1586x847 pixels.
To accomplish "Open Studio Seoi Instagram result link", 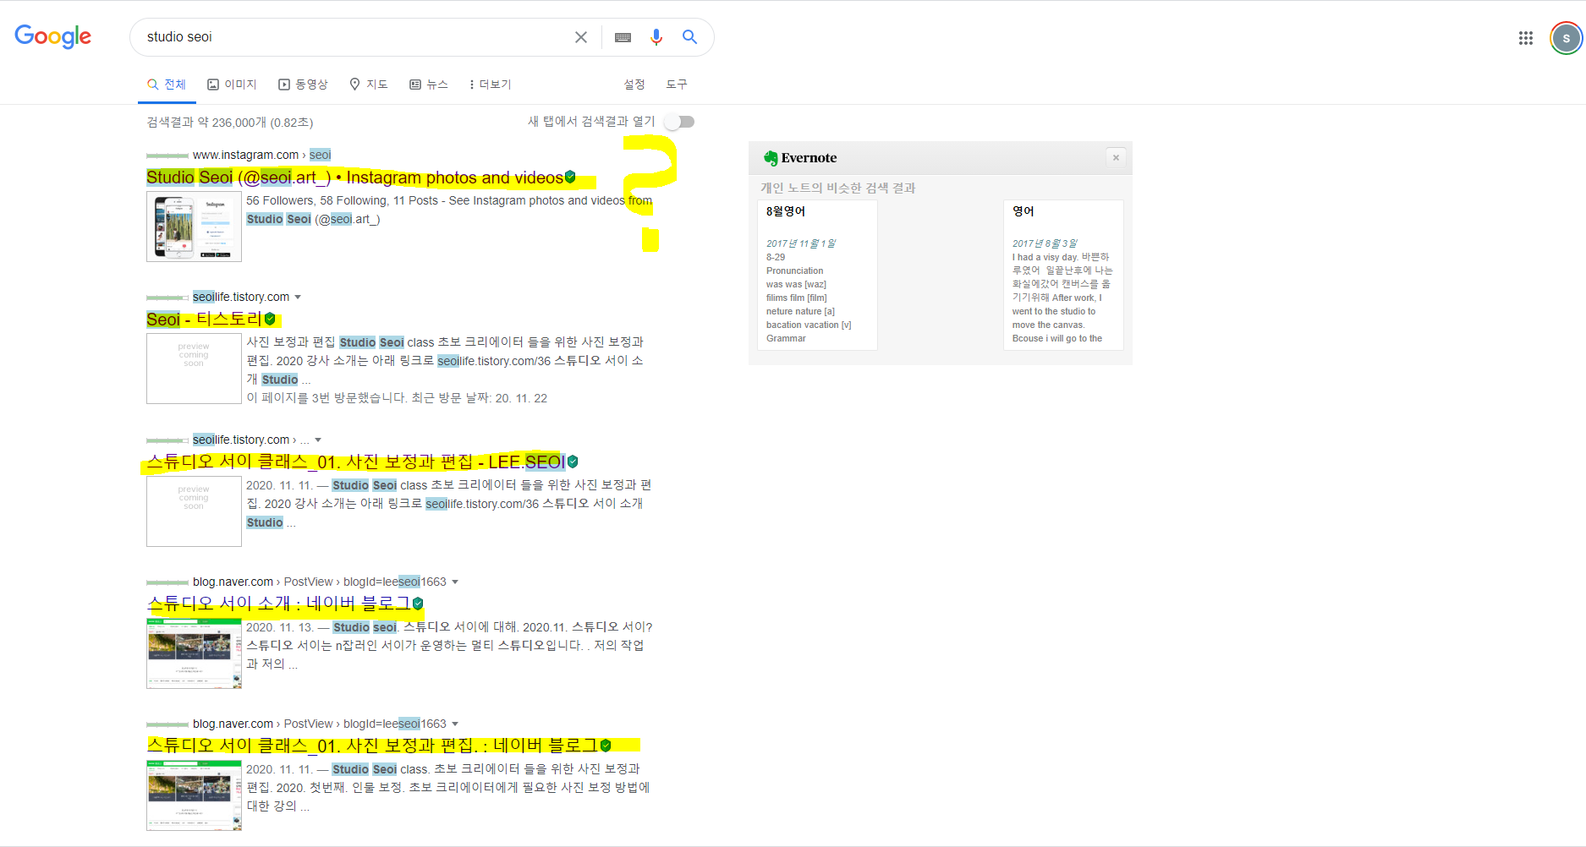I will pyautogui.click(x=354, y=178).
